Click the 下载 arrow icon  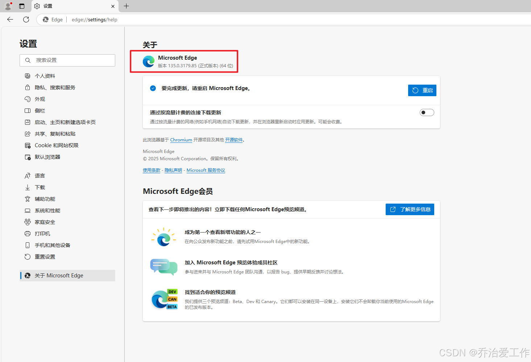coord(28,187)
